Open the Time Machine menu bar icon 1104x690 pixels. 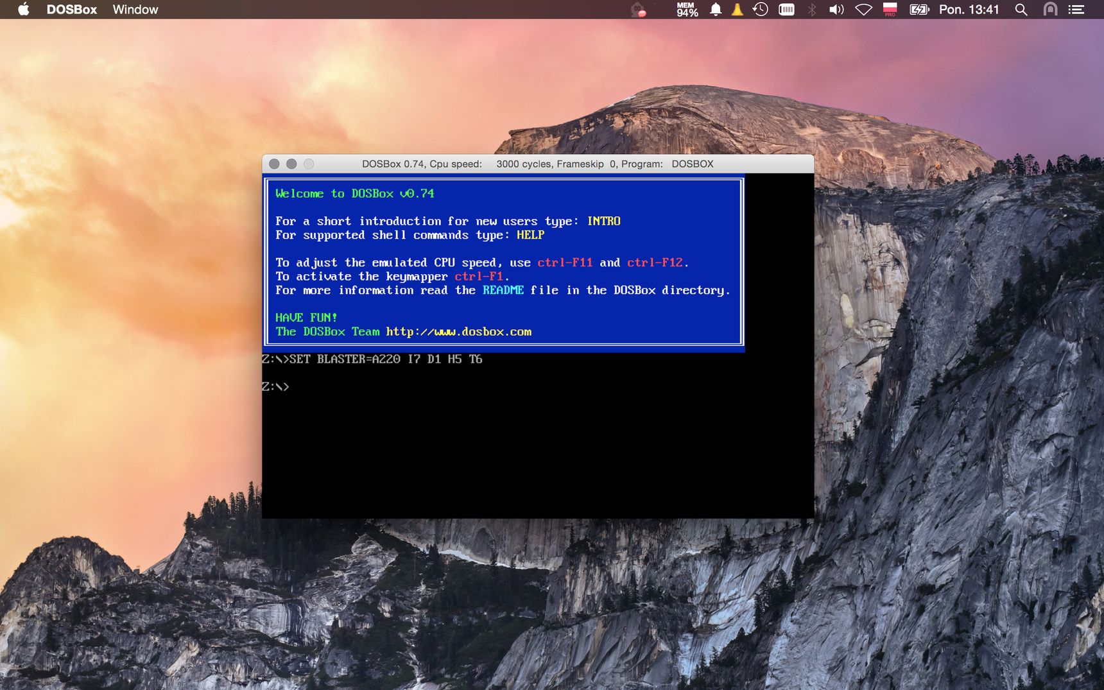pos(761,9)
